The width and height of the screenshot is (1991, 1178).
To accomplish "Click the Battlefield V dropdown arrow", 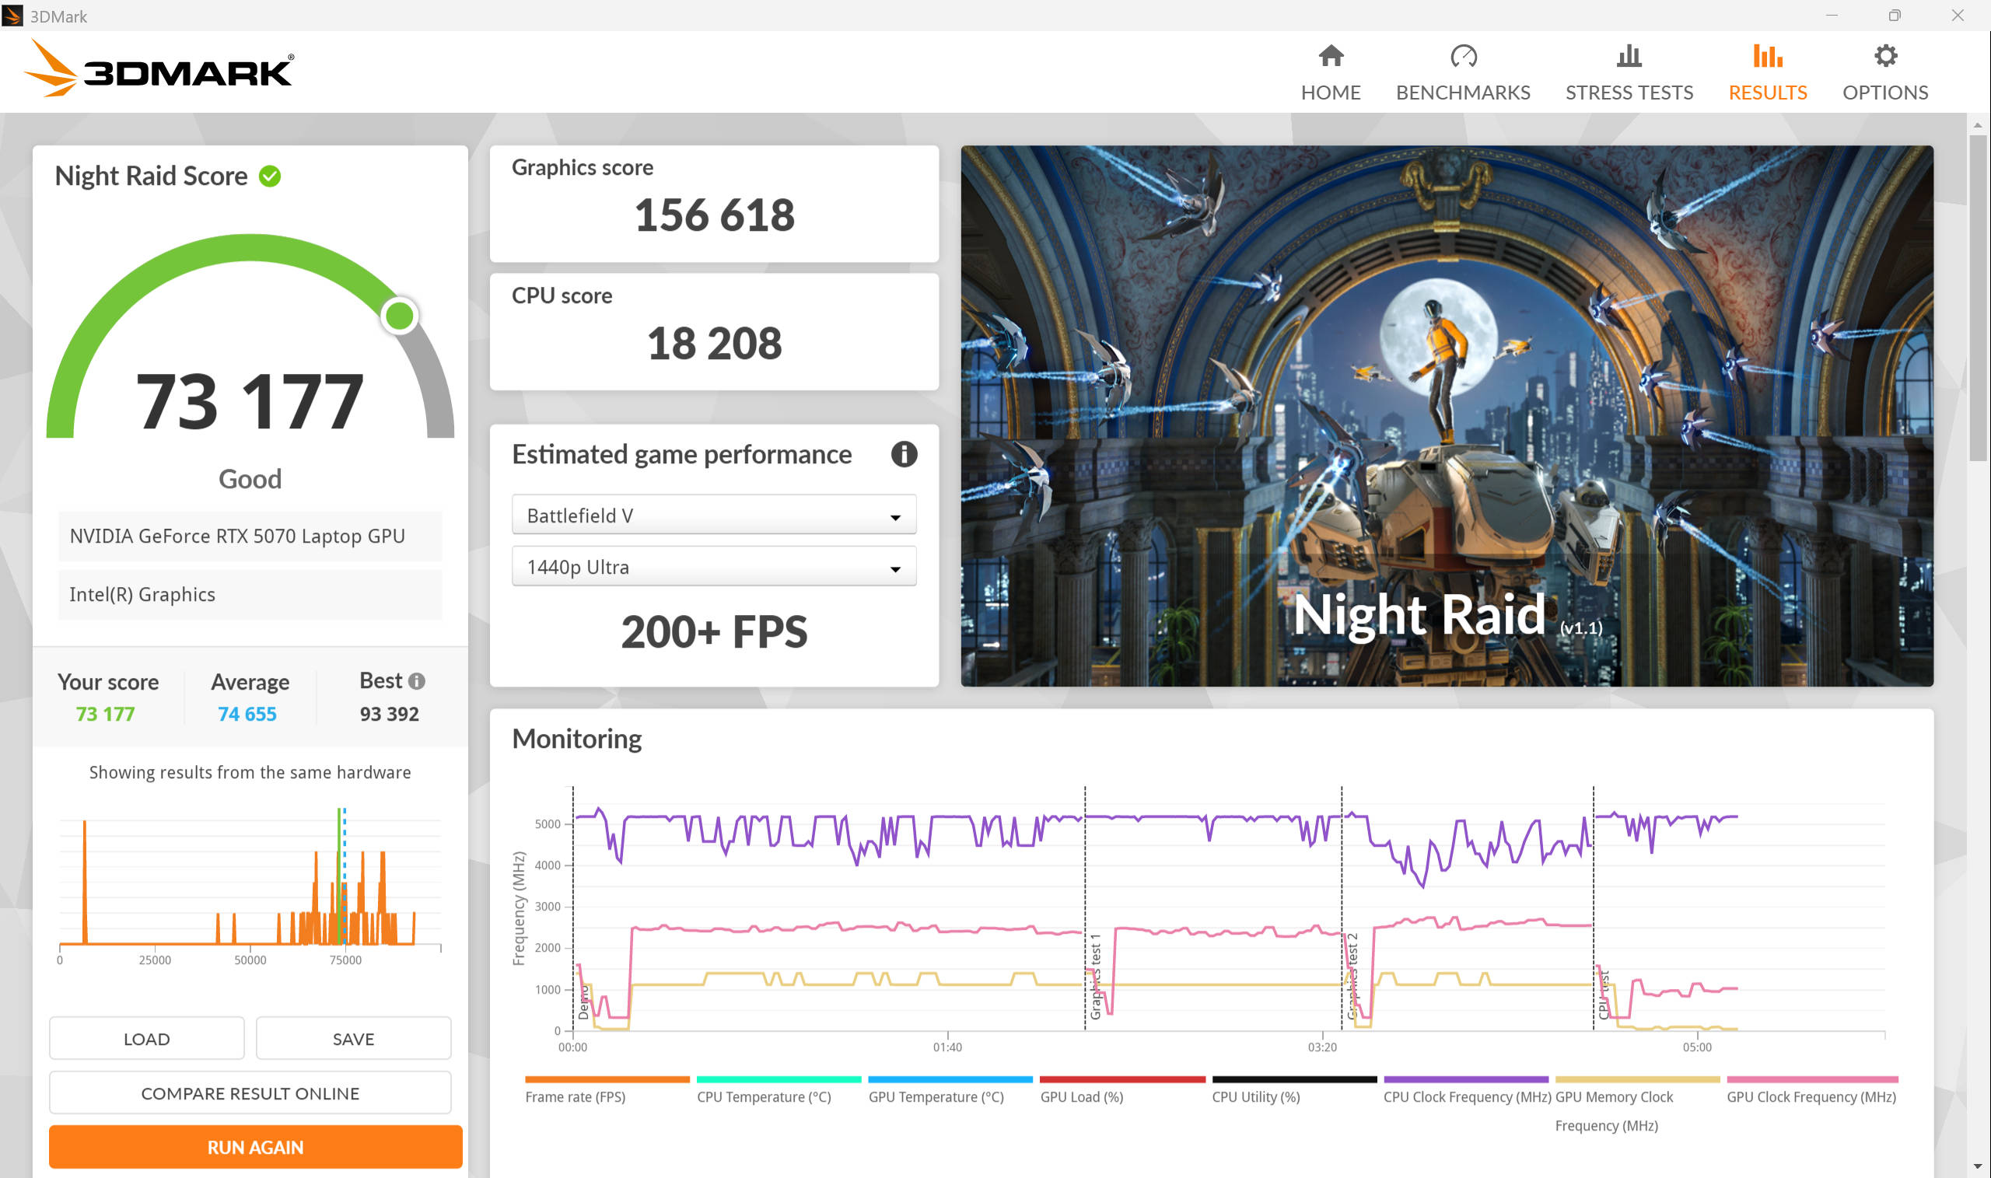I will pyautogui.click(x=894, y=518).
